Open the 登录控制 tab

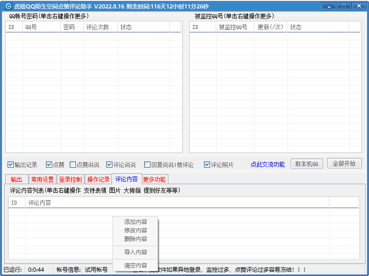coord(70,179)
